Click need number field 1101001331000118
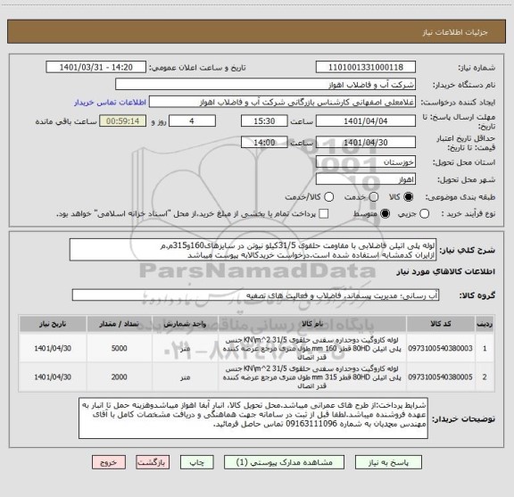514x497 pixels. pyautogui.click(x=366, y=67)
